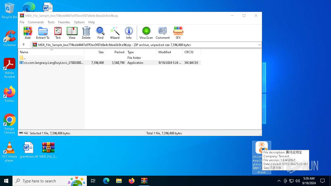Open the Help menu
Image resolution: width=331 pixels, height=186 pixels.
pos(92,22)
